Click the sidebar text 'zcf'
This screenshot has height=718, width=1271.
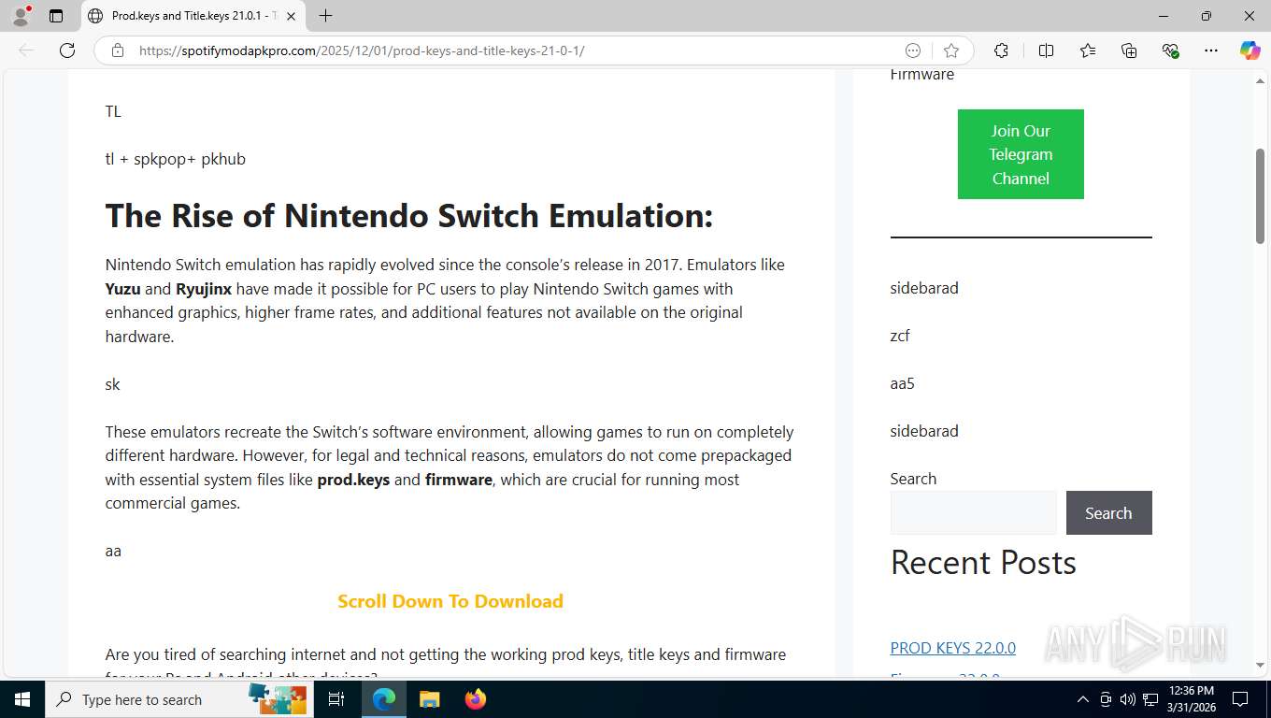[x=900, y=336]
